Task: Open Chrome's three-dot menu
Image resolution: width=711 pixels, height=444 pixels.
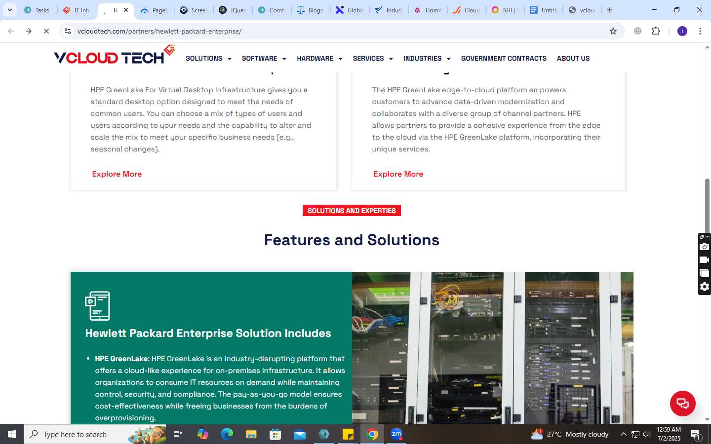Action: 700,31
